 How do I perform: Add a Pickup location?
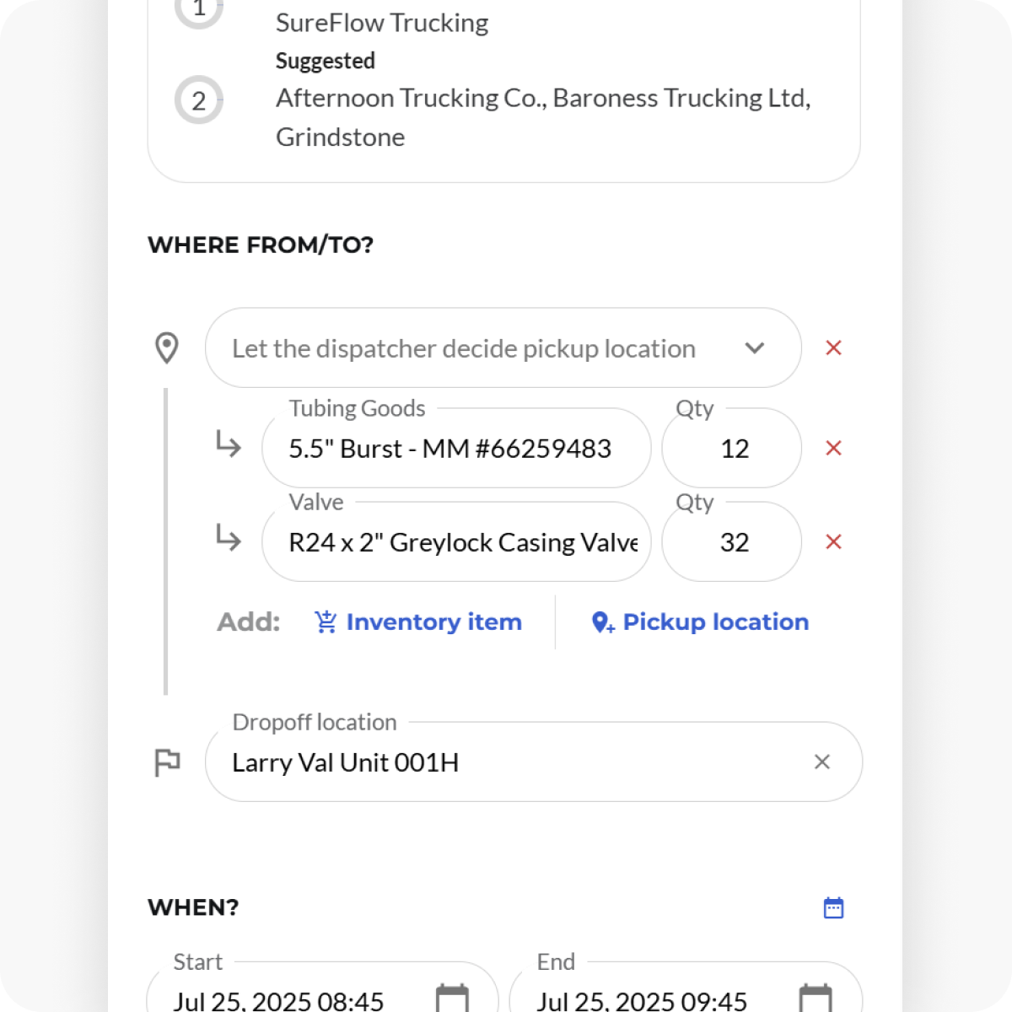point(700,622)
